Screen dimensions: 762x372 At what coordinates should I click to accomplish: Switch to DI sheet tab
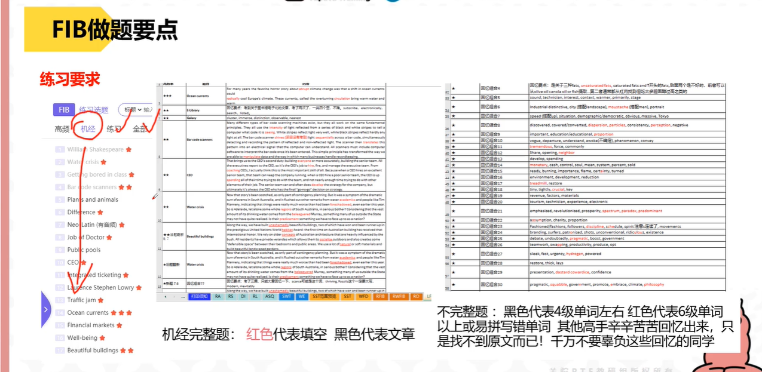(243, 296)
